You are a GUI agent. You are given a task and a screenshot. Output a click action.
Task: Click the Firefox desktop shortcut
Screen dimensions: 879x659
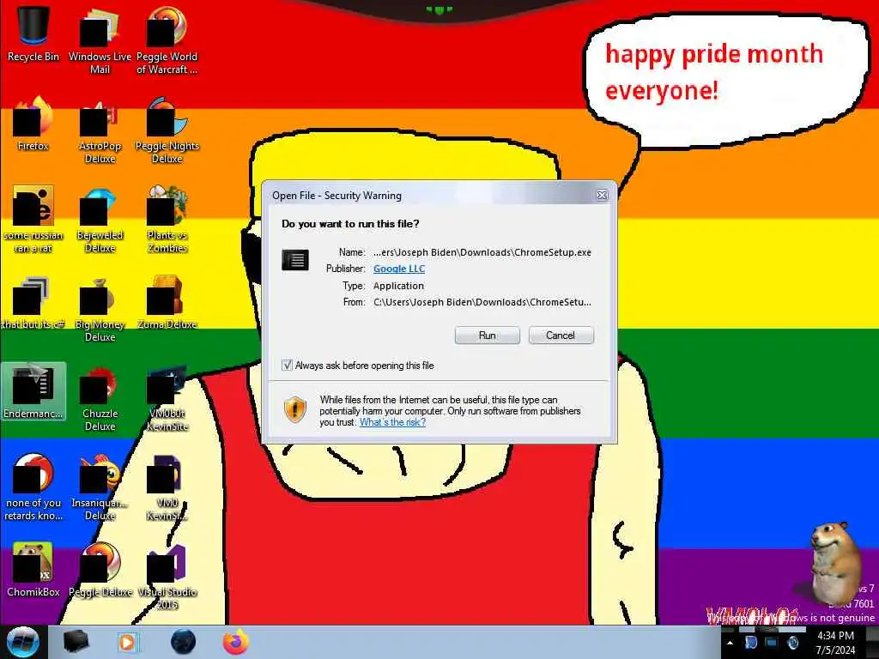click(x=33, y=124)
